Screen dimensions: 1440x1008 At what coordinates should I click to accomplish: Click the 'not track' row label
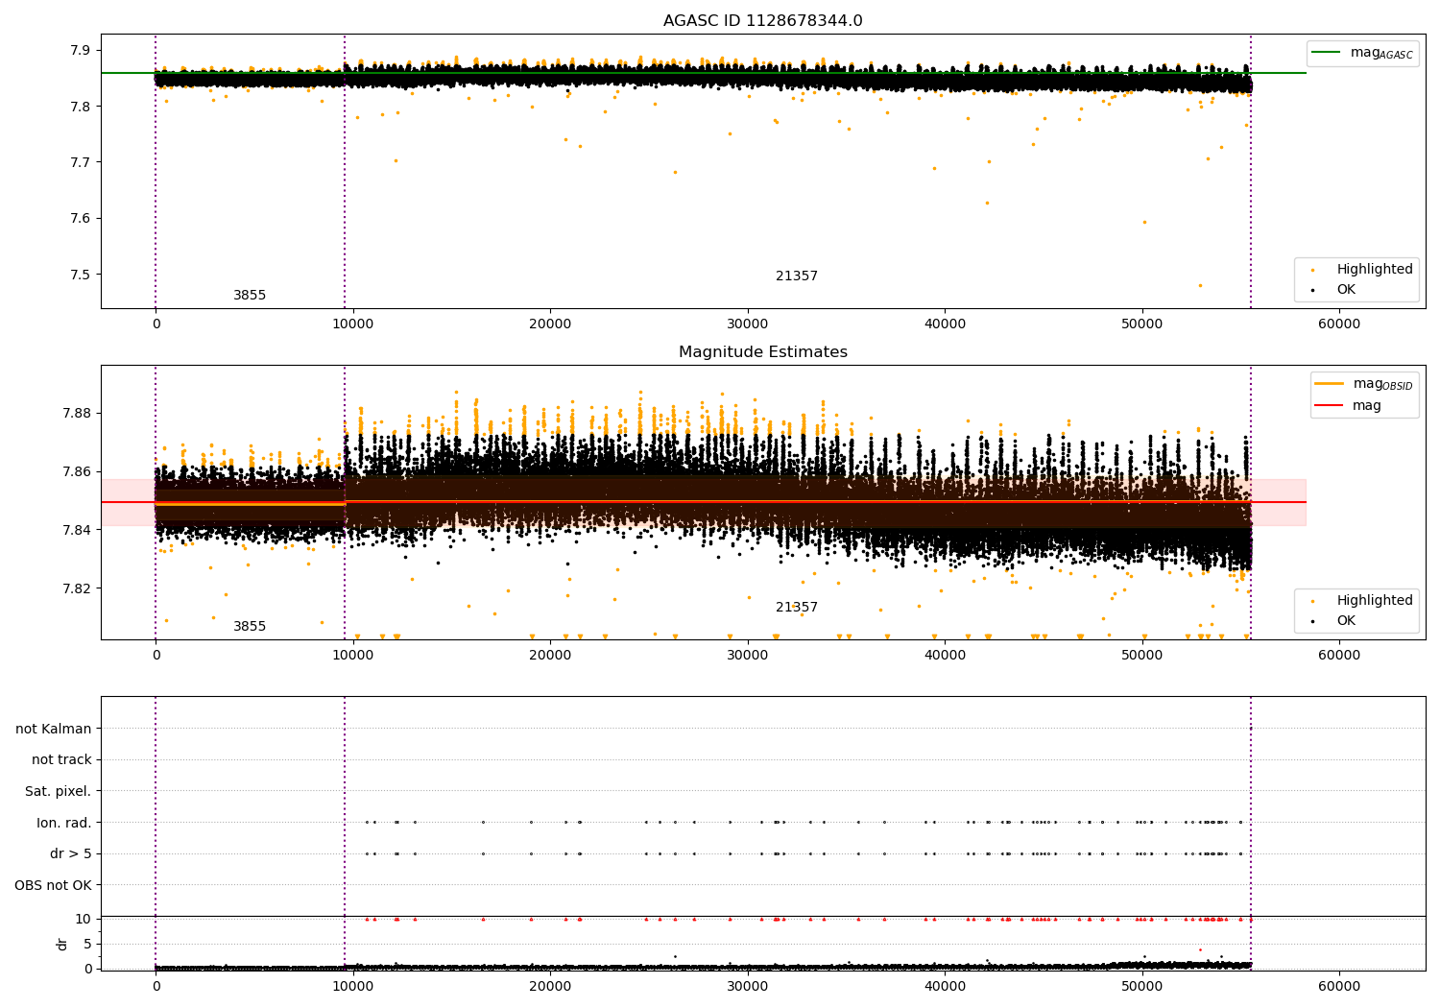click(61, 759)
